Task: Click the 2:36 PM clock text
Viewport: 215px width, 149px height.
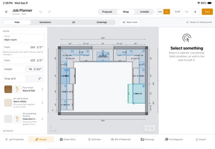Action: click(x=7, y=3)
